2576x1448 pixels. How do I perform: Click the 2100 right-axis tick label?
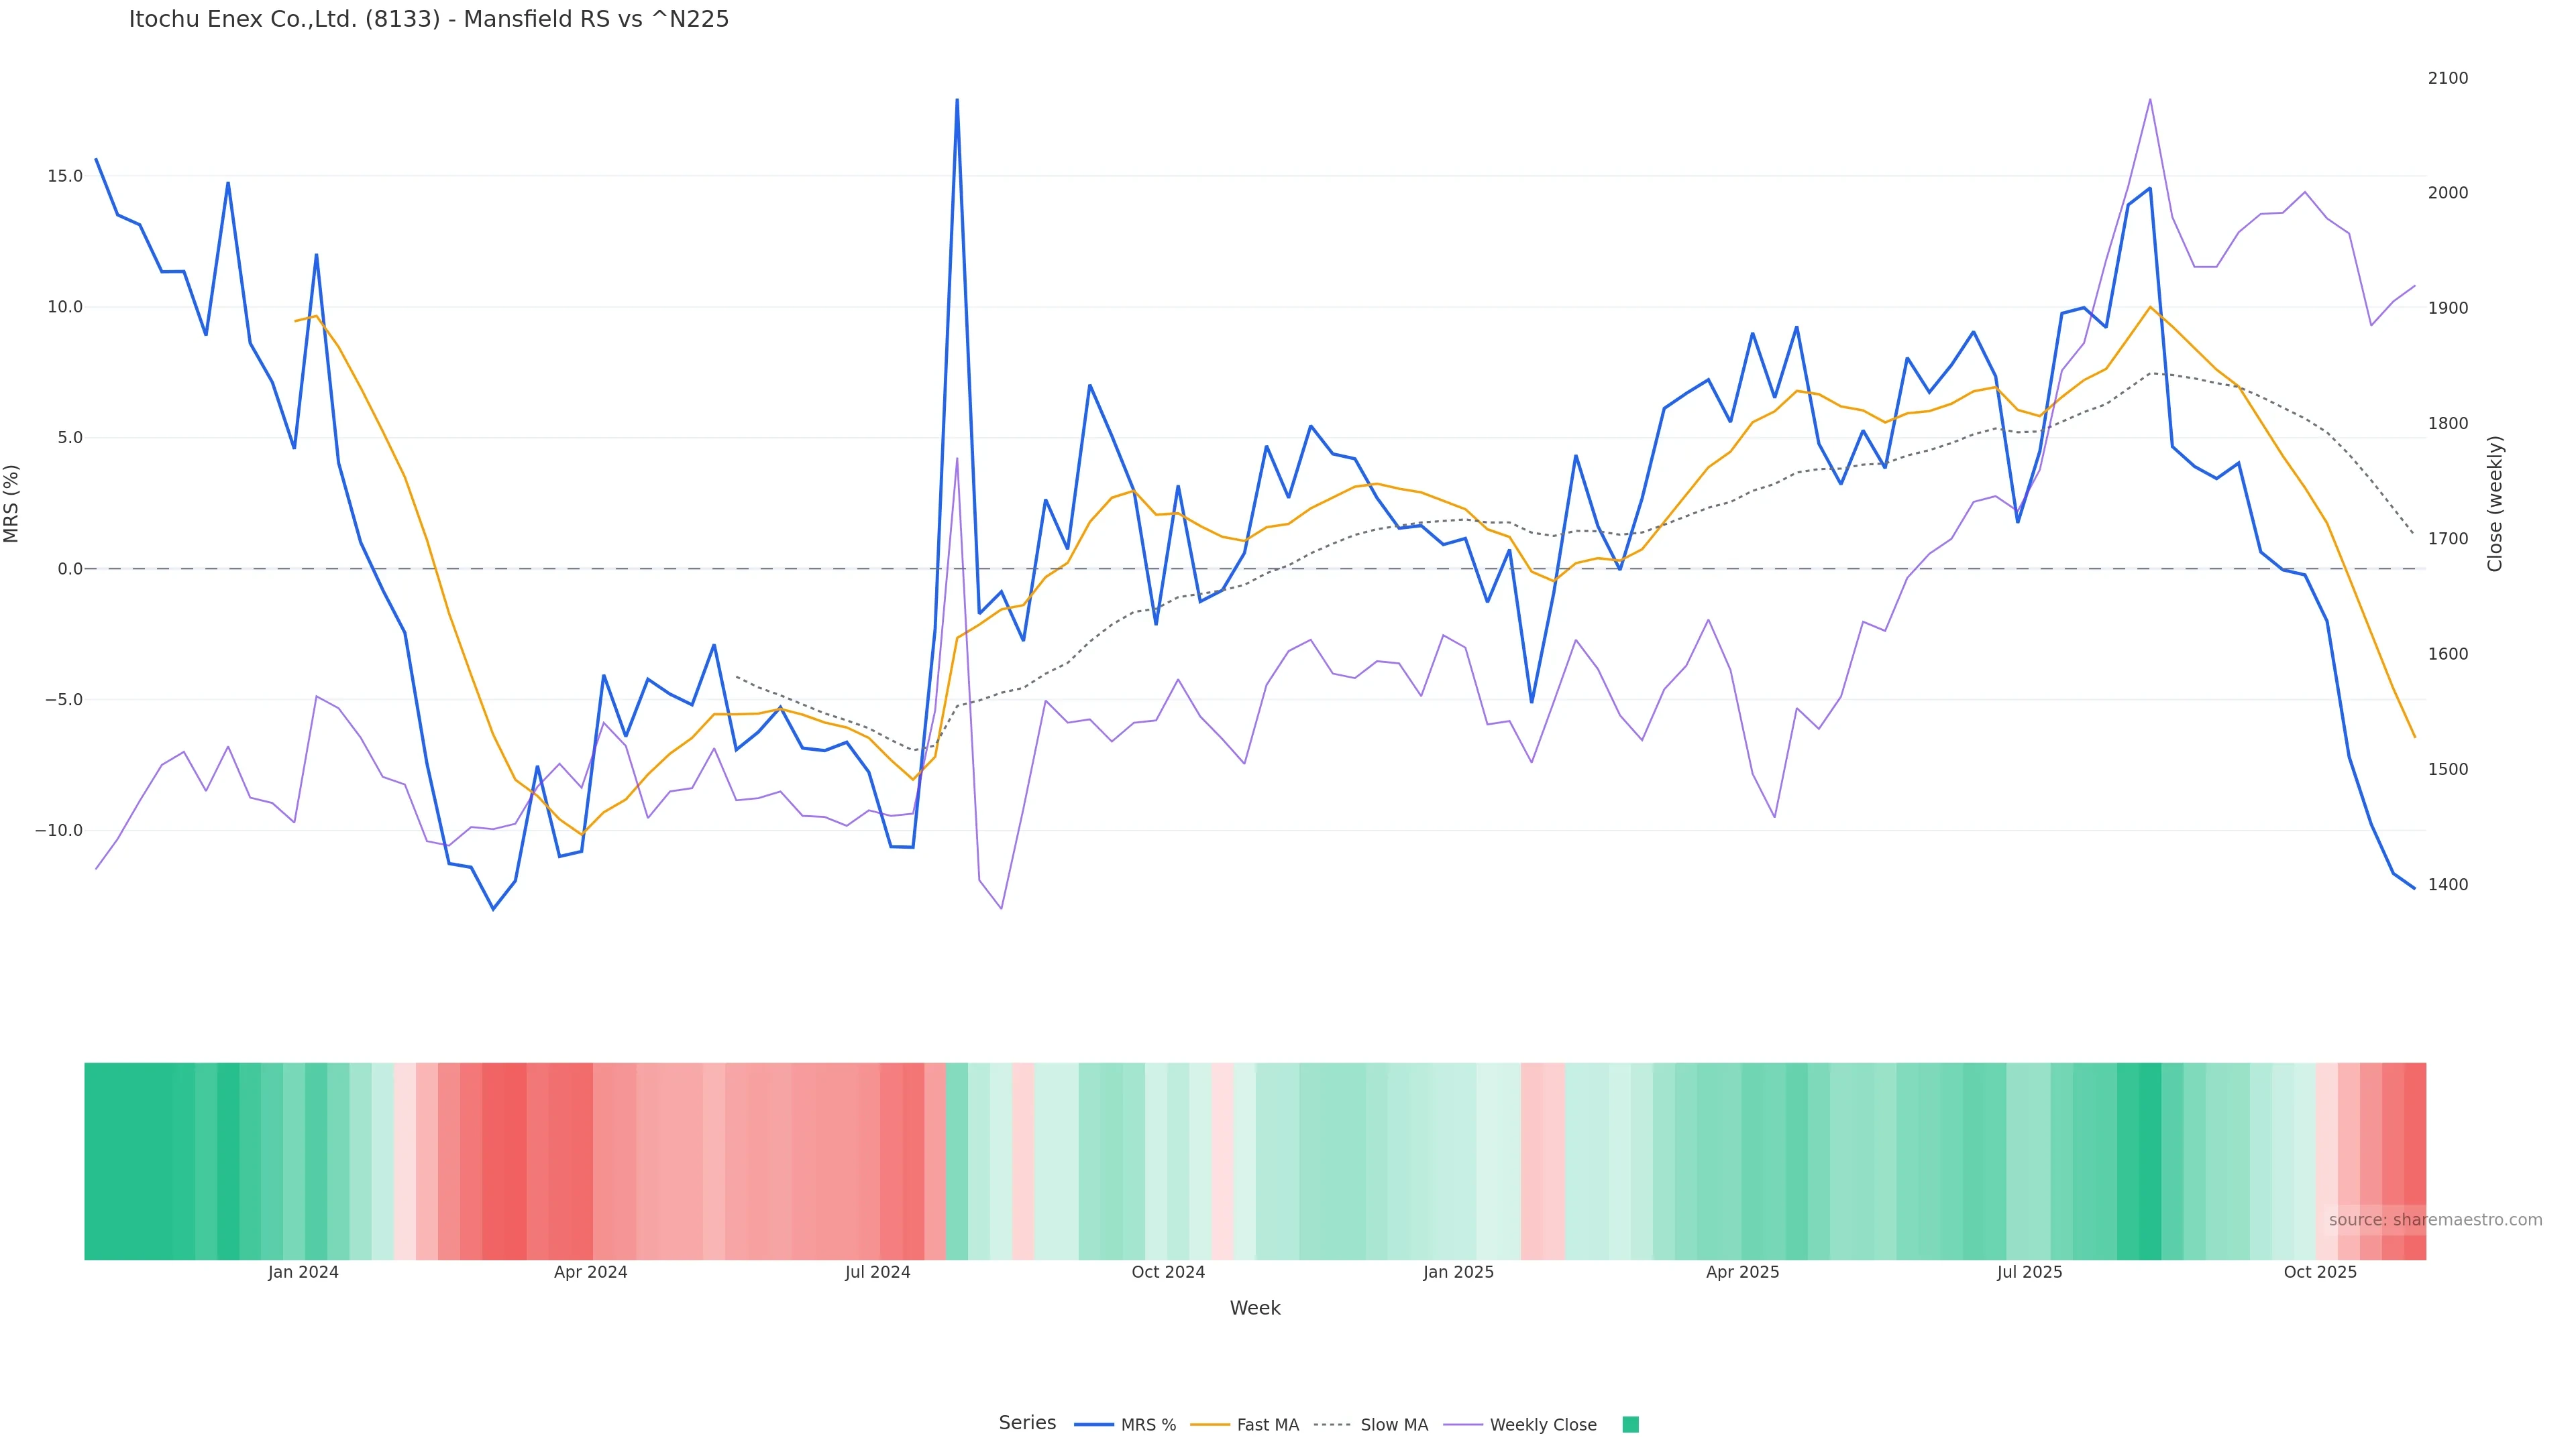(2447, 78)
